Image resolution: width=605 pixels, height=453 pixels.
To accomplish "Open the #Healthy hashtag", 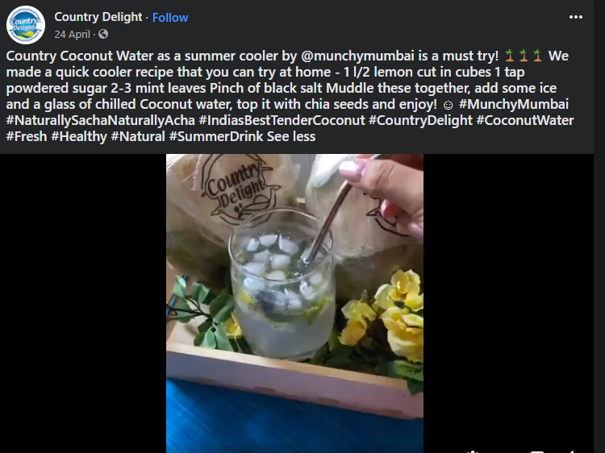I will coord(79,136).
